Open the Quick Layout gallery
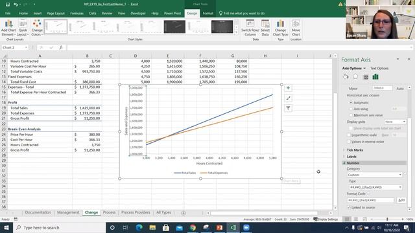Image resolution: width=415 pixels, height=233 pixels. [x=23, y=28]
